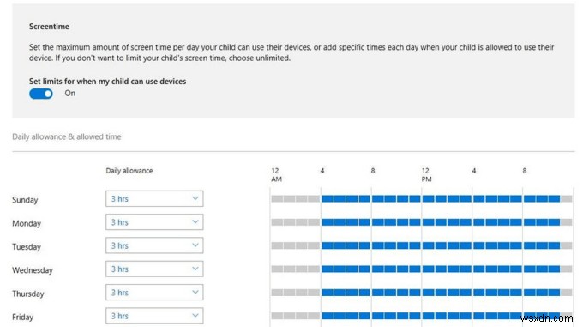Image resolution: width=583 pixels, height=327 pixels.
Task: Click the 'On' toggle state label
Action: (70, 93)
